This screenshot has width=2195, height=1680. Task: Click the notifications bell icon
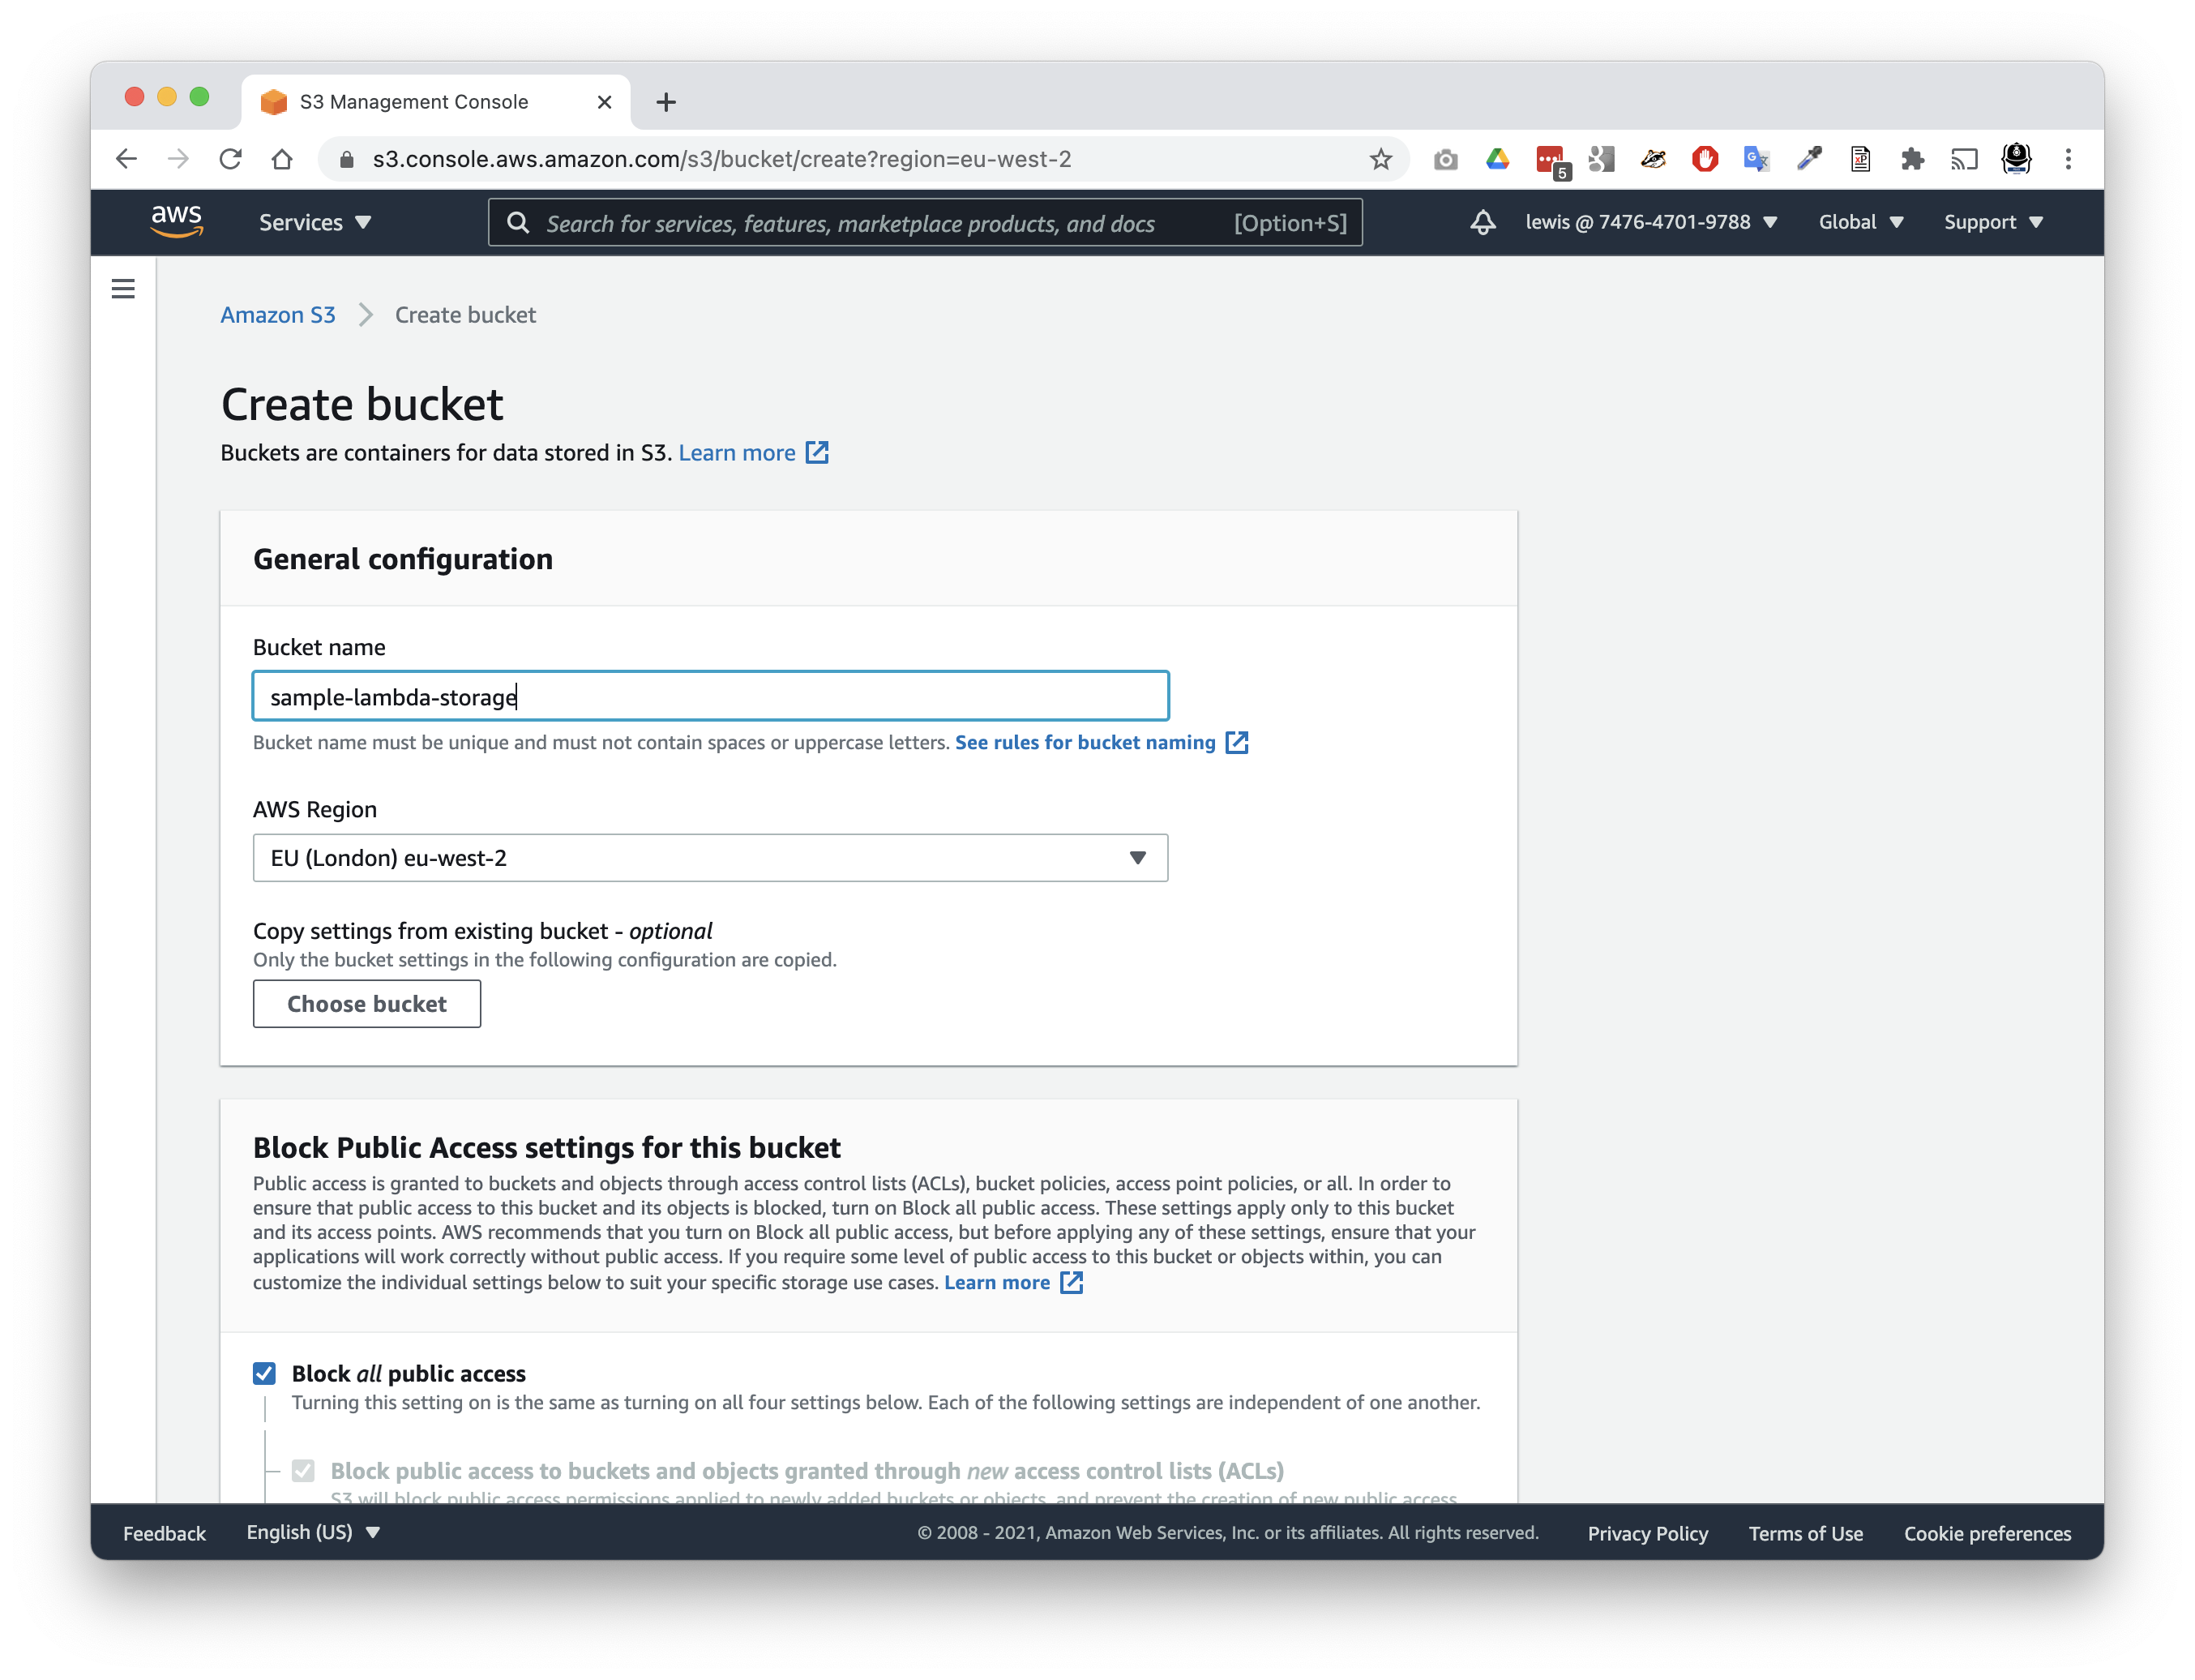point(1483,222)
